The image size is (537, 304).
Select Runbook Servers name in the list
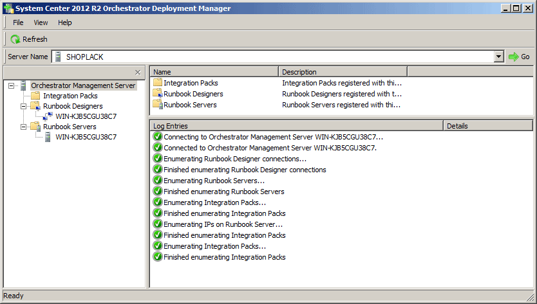(x=190, y=105)
